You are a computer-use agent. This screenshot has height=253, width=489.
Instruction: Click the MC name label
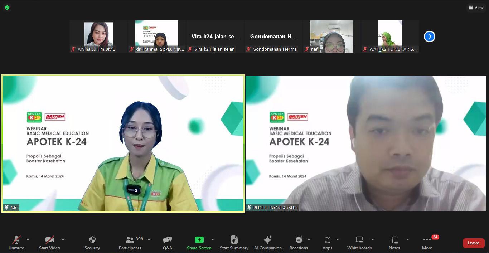pyautogui.click(x=14, y=208)
